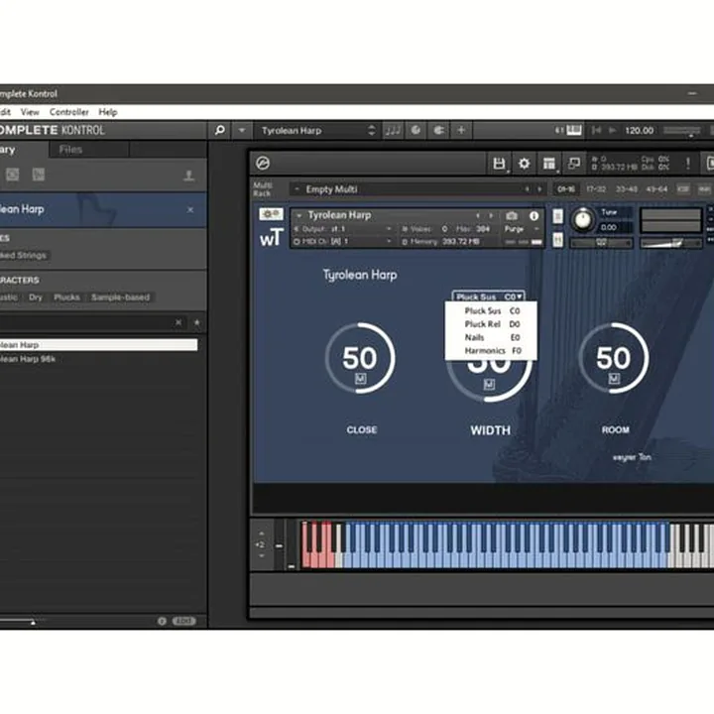714x714 pixels.
Task: Load the next instrument with the right arrow
Action: [x=491, y=215]
